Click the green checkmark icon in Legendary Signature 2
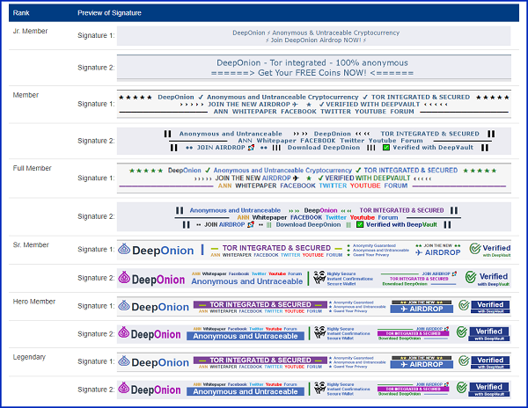Viewport: 528px width, 408px height. pyautogui.click(x=462, y=388)
